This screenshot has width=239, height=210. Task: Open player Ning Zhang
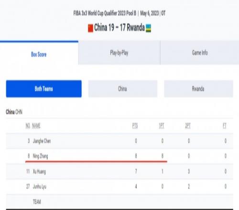pos(40,156)
